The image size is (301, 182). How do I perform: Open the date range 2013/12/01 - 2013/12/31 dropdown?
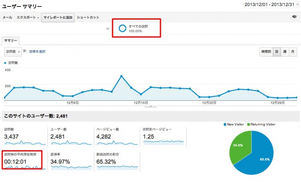[x=271, y=5]
